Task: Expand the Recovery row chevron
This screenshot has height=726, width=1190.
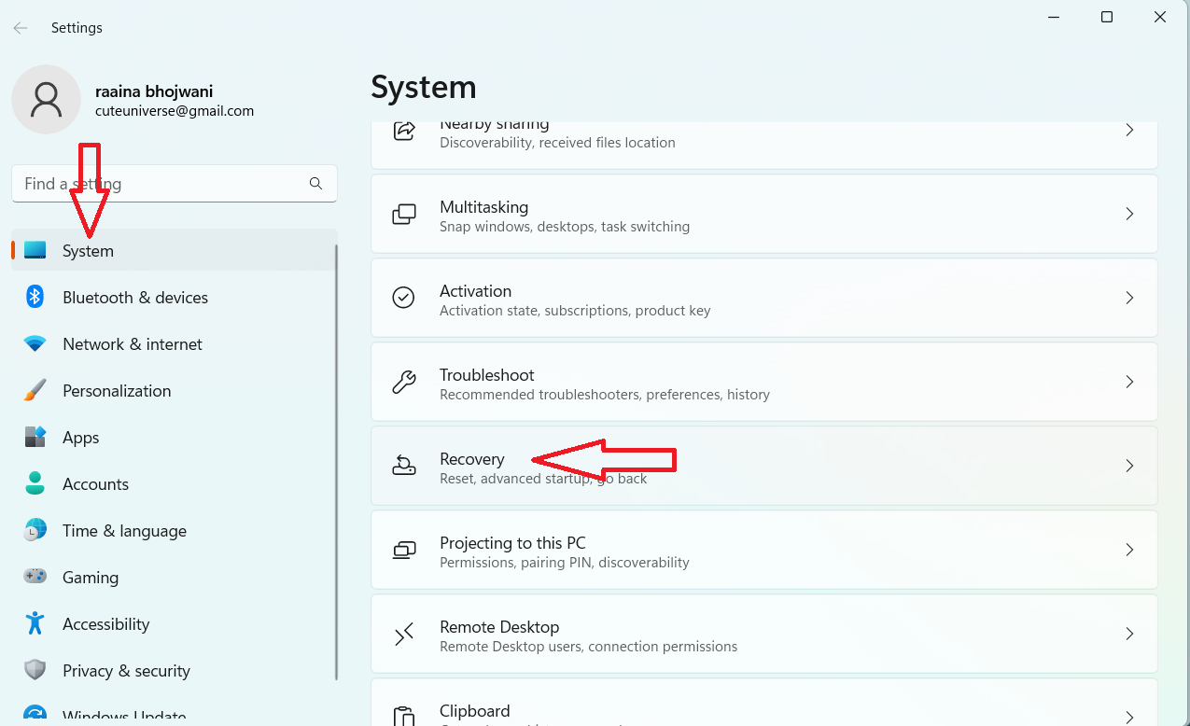Action: (1128, 466)
